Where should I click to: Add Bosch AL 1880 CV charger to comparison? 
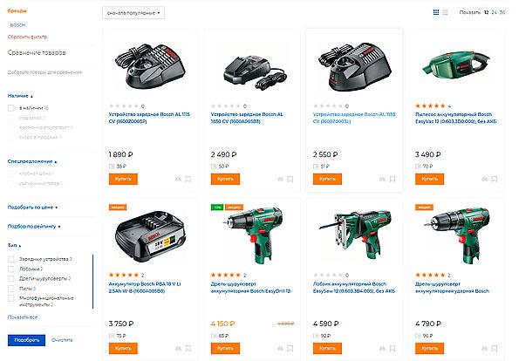tap(280, 179)
